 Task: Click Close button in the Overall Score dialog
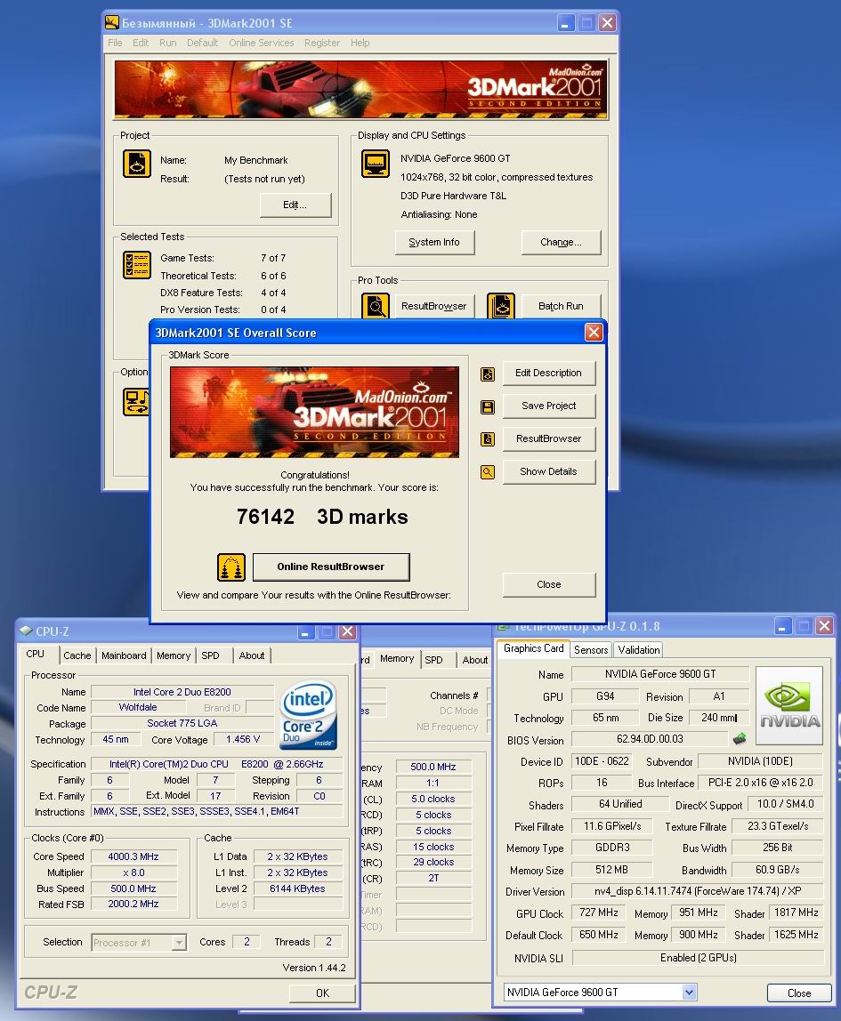pos(548,584)
